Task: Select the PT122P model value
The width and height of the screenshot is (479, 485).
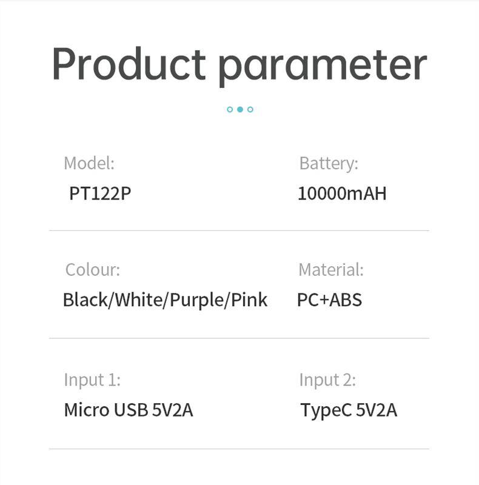Action: coord(100,193)
